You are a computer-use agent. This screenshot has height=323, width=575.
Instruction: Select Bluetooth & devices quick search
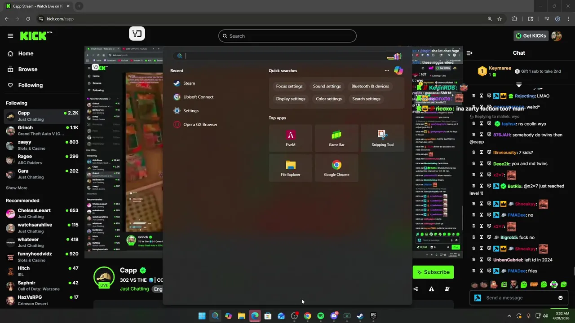[x=370, y=86]
